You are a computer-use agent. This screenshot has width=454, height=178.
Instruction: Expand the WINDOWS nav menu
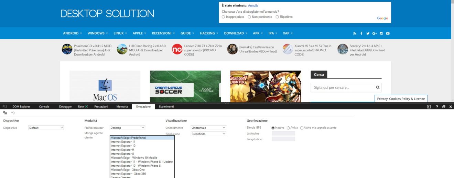pyautogui.click(x=98, y=33)
